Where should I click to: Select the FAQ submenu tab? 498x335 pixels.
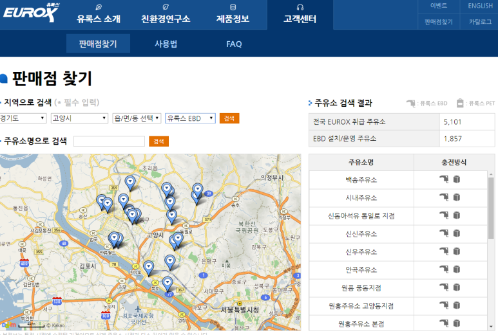[x=234, y=44]
